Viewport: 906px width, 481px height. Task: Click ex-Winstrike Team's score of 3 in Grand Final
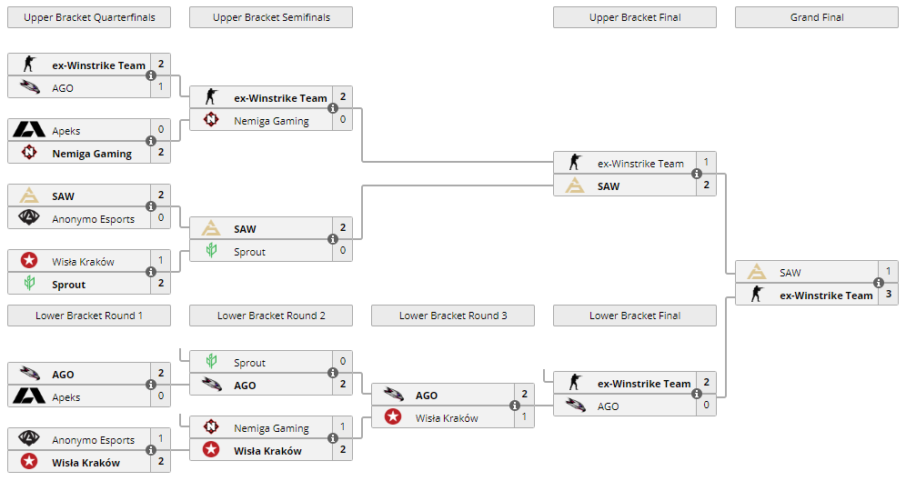tap(889, 296)
